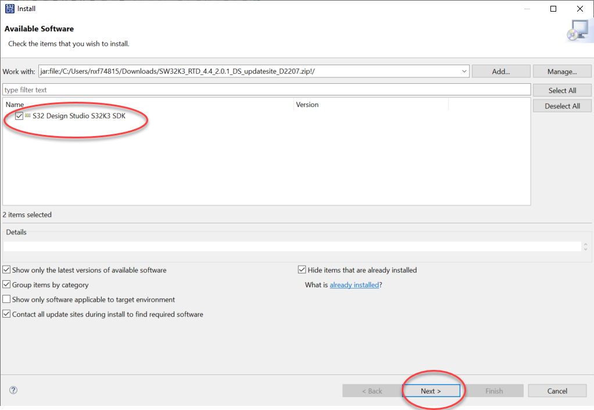
Task: Disable 'Show only the latest versions of available software'
Action: 6,269
